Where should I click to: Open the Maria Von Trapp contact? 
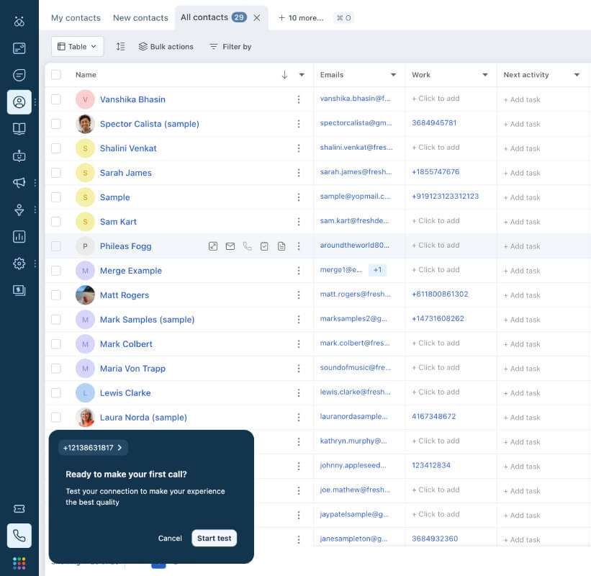[x=132, y=369]
